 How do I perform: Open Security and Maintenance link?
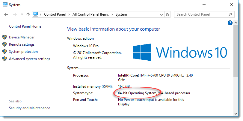pos(29,108)
